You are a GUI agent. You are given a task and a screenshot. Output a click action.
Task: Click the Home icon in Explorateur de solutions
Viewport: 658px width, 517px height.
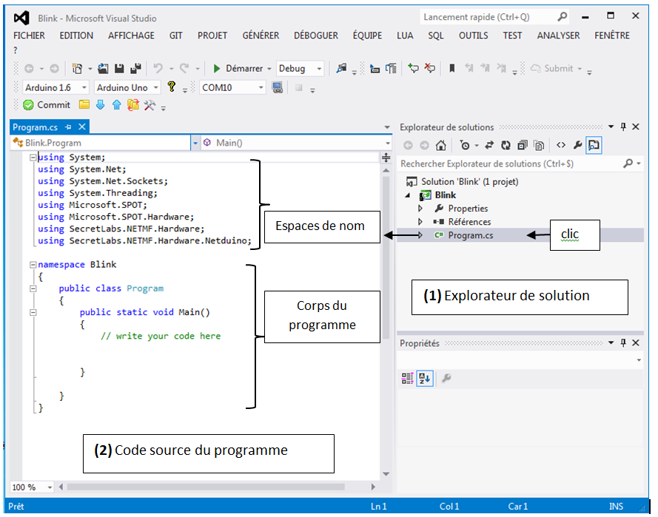pos(441,145)
